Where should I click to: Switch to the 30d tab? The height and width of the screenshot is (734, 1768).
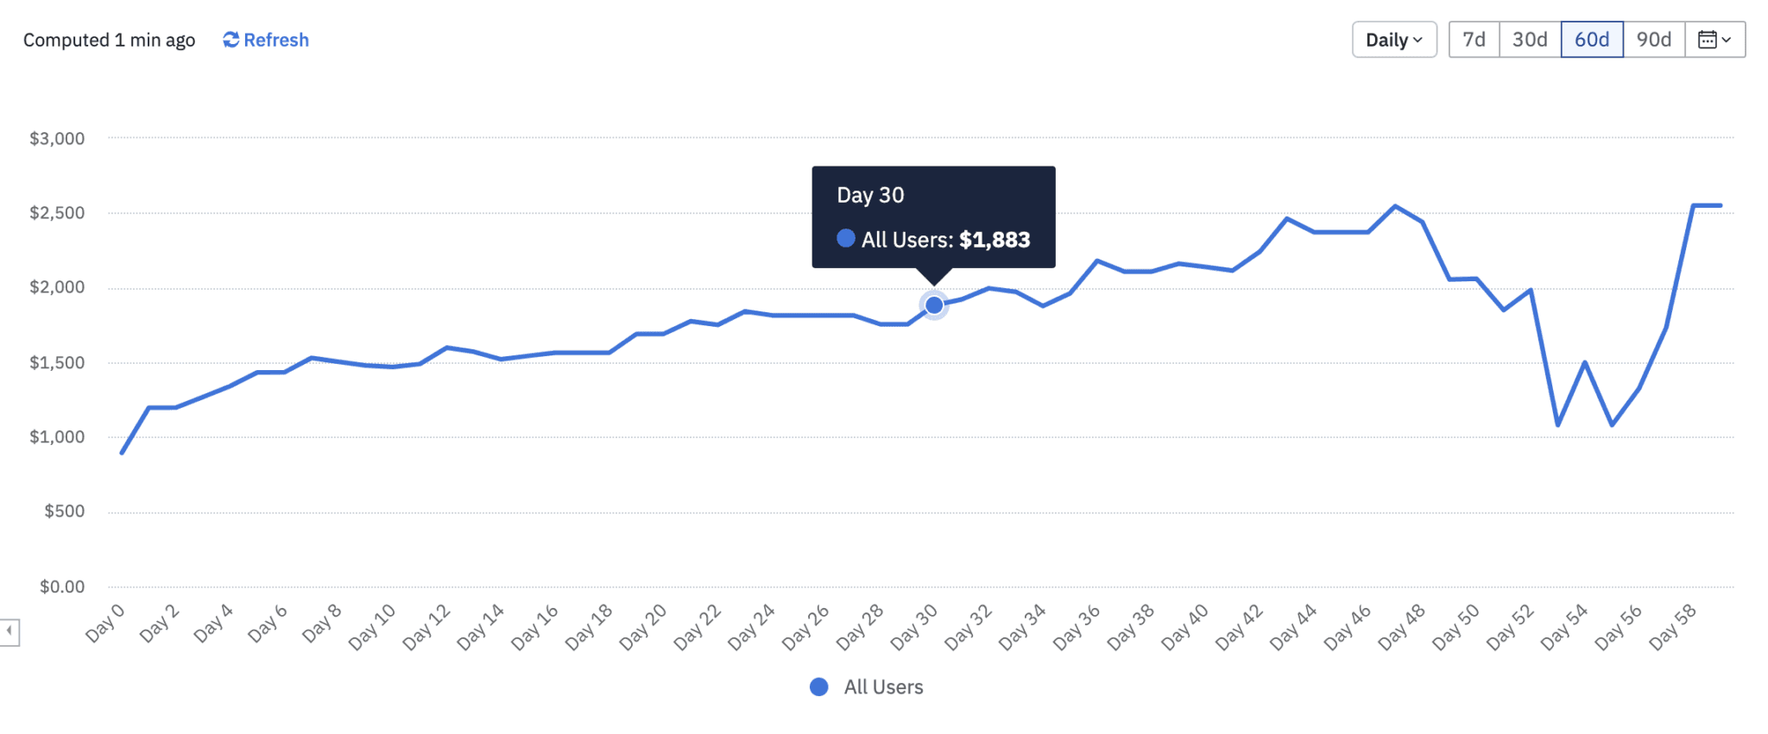click(1529, 39)
